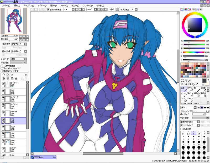
Task: Switch to the 080601.psd document tab
Action: pos(43,157)
